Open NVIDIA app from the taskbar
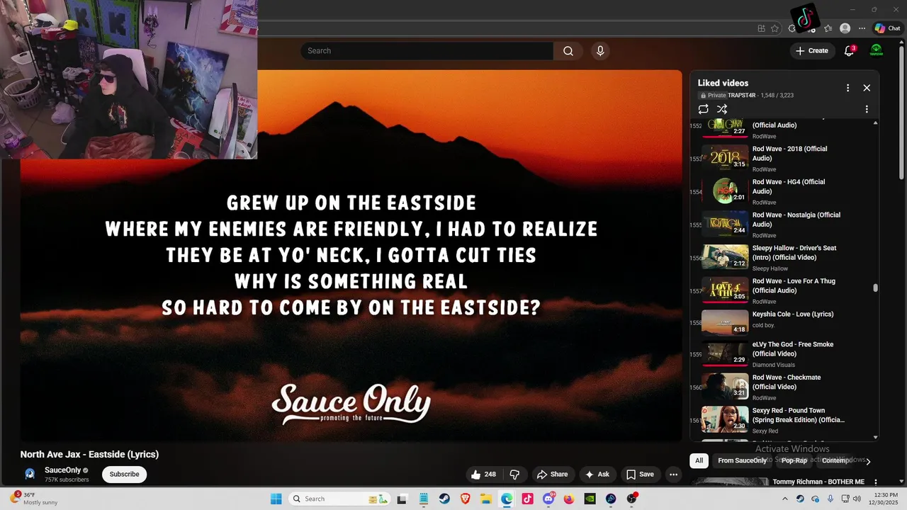The image size is (907, 510). coord(590,499)
